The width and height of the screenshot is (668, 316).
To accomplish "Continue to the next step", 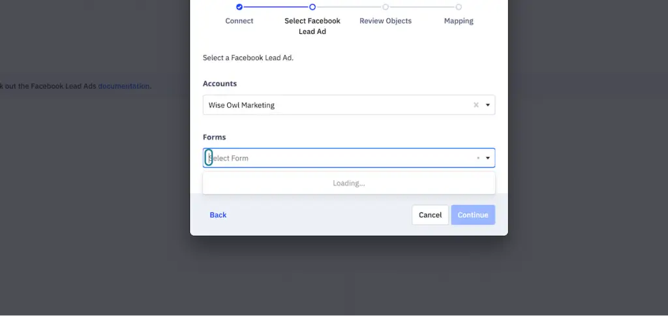I will 473,215.
